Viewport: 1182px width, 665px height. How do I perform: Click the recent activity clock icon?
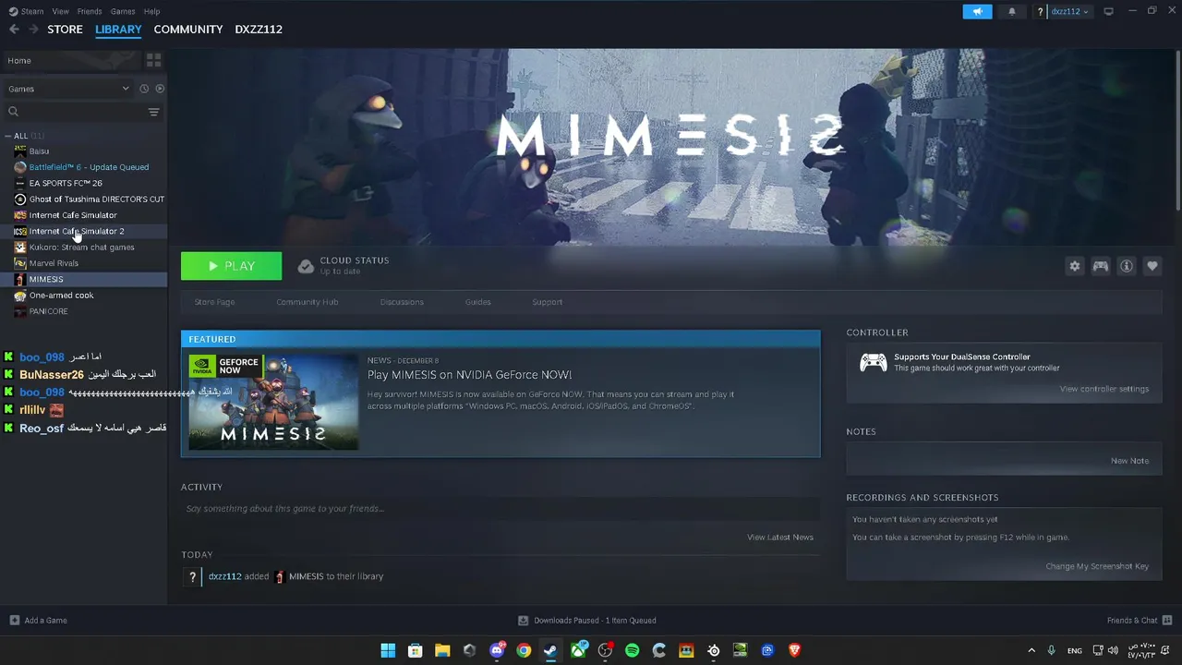[x=144, y=89]
